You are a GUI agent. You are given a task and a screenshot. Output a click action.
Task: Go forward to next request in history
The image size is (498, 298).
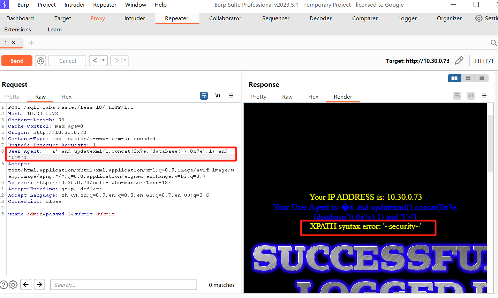tap(116, 61)
